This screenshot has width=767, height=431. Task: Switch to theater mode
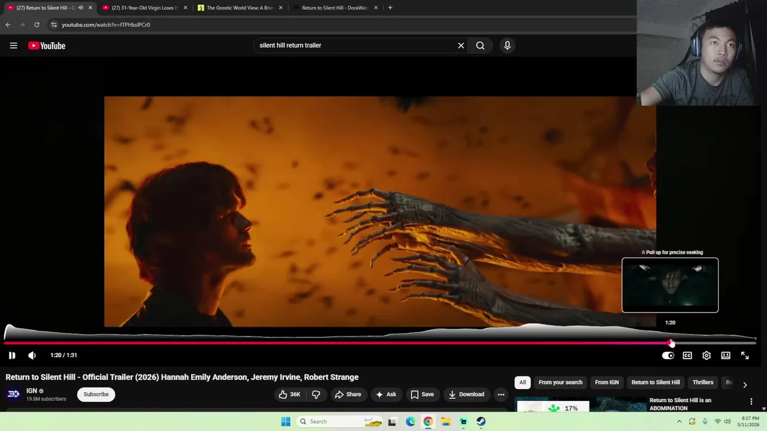(726, 356)
